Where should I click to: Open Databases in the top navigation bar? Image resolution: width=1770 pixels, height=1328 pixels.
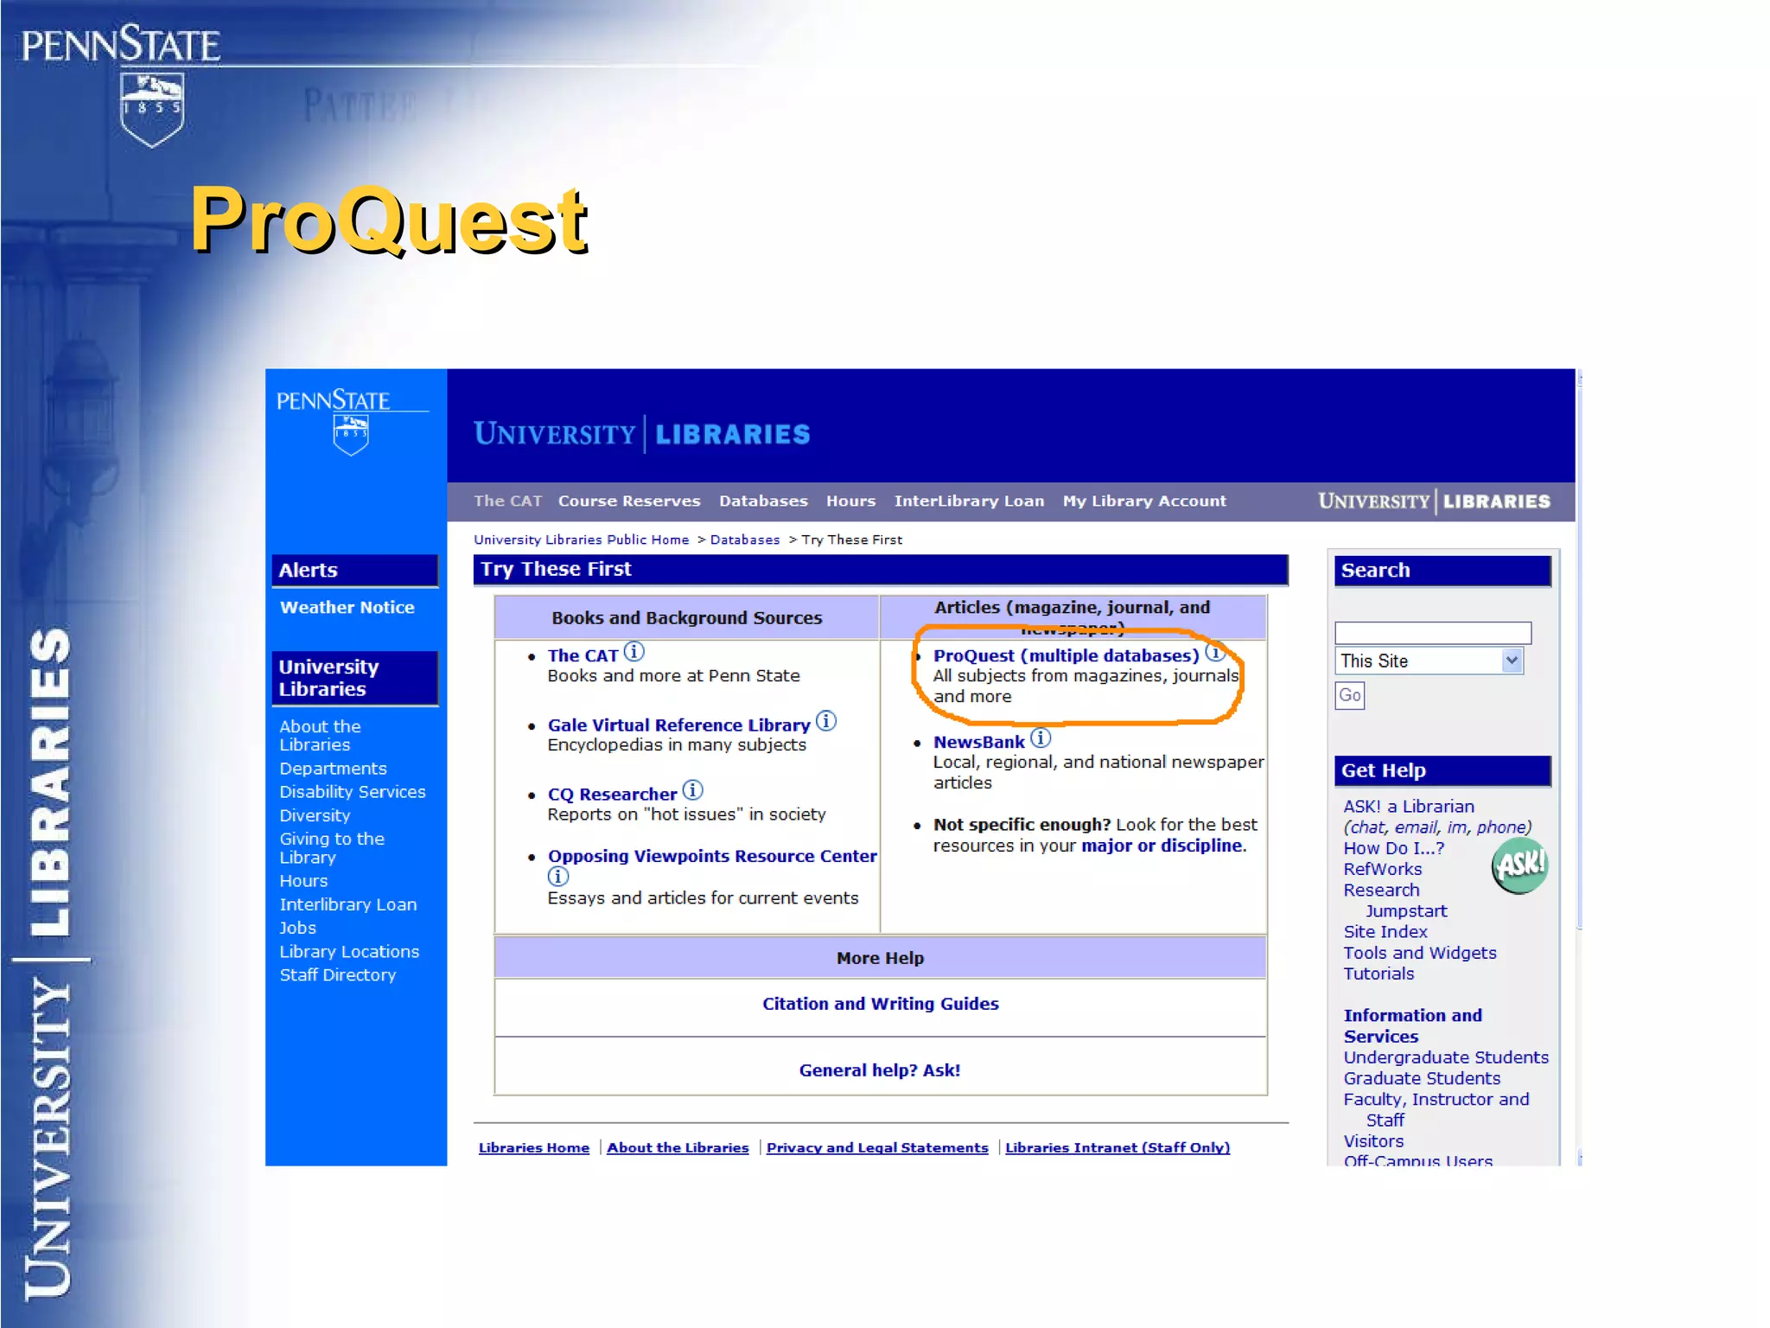point(763,501)
